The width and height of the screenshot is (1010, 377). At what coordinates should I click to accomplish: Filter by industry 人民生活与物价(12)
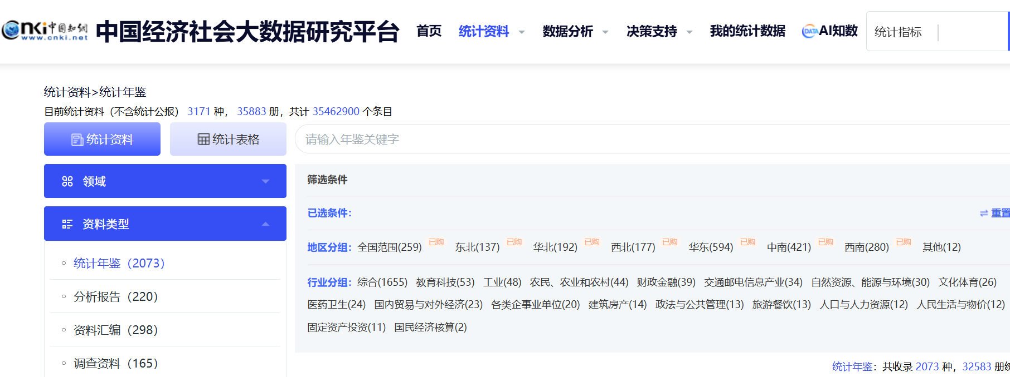pos(960,304)
